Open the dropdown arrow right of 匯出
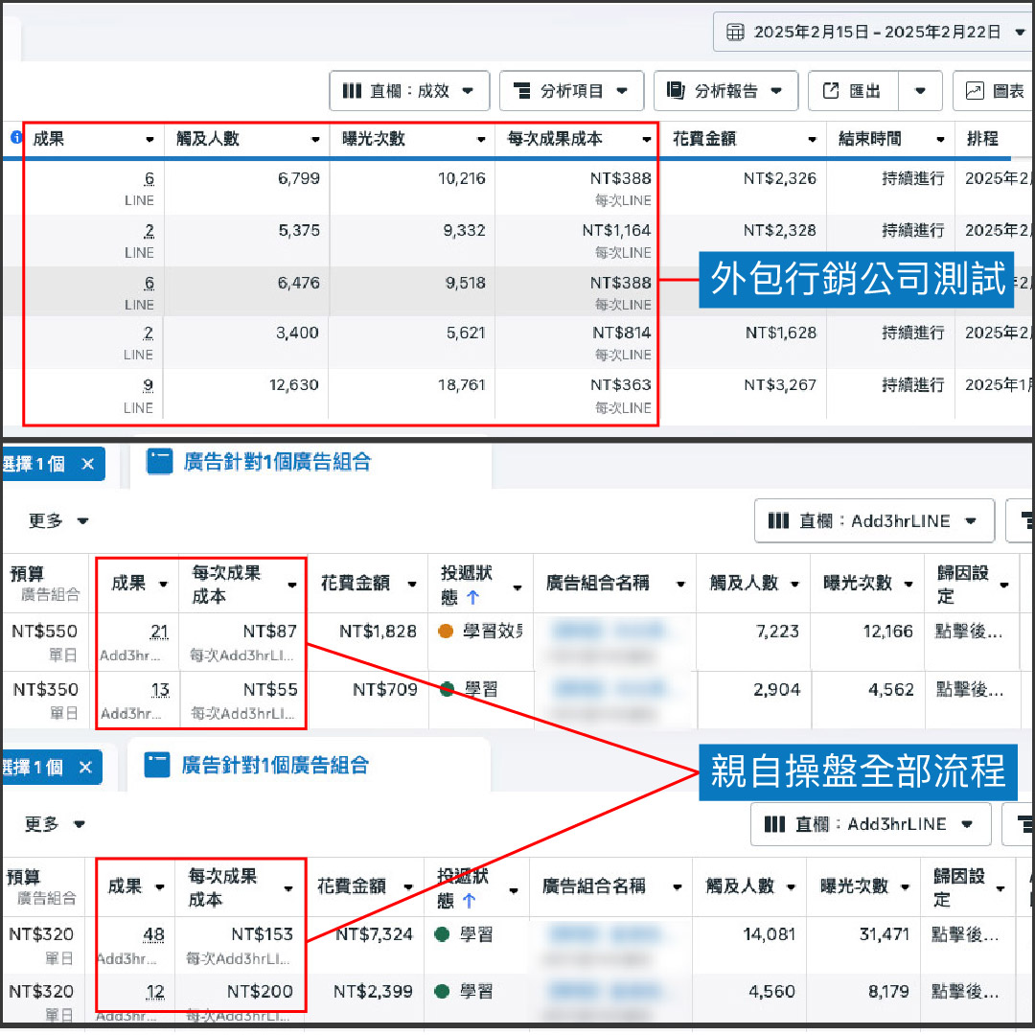The height and width of the screenshot is (1035, 1035). 920,91
